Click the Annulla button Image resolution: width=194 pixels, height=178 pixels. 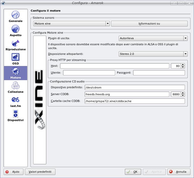pos(178,172)
